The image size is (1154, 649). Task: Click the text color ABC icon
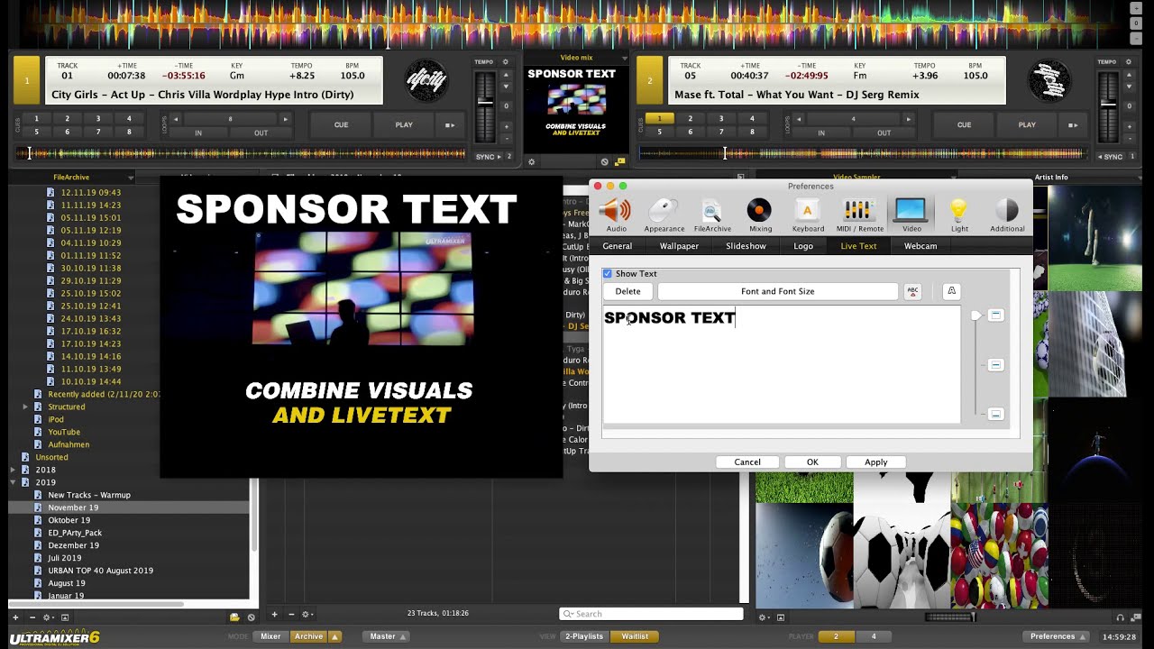coord(912,291)
